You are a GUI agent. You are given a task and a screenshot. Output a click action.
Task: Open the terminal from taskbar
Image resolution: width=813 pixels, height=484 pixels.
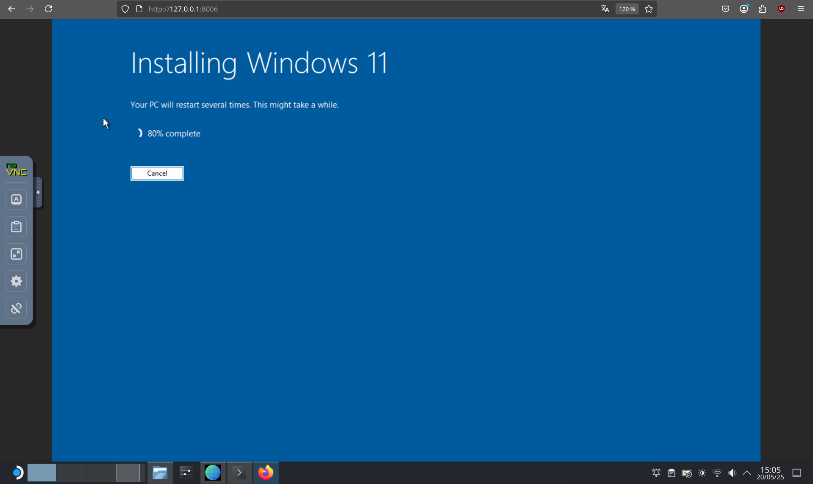tap(239, 473)
